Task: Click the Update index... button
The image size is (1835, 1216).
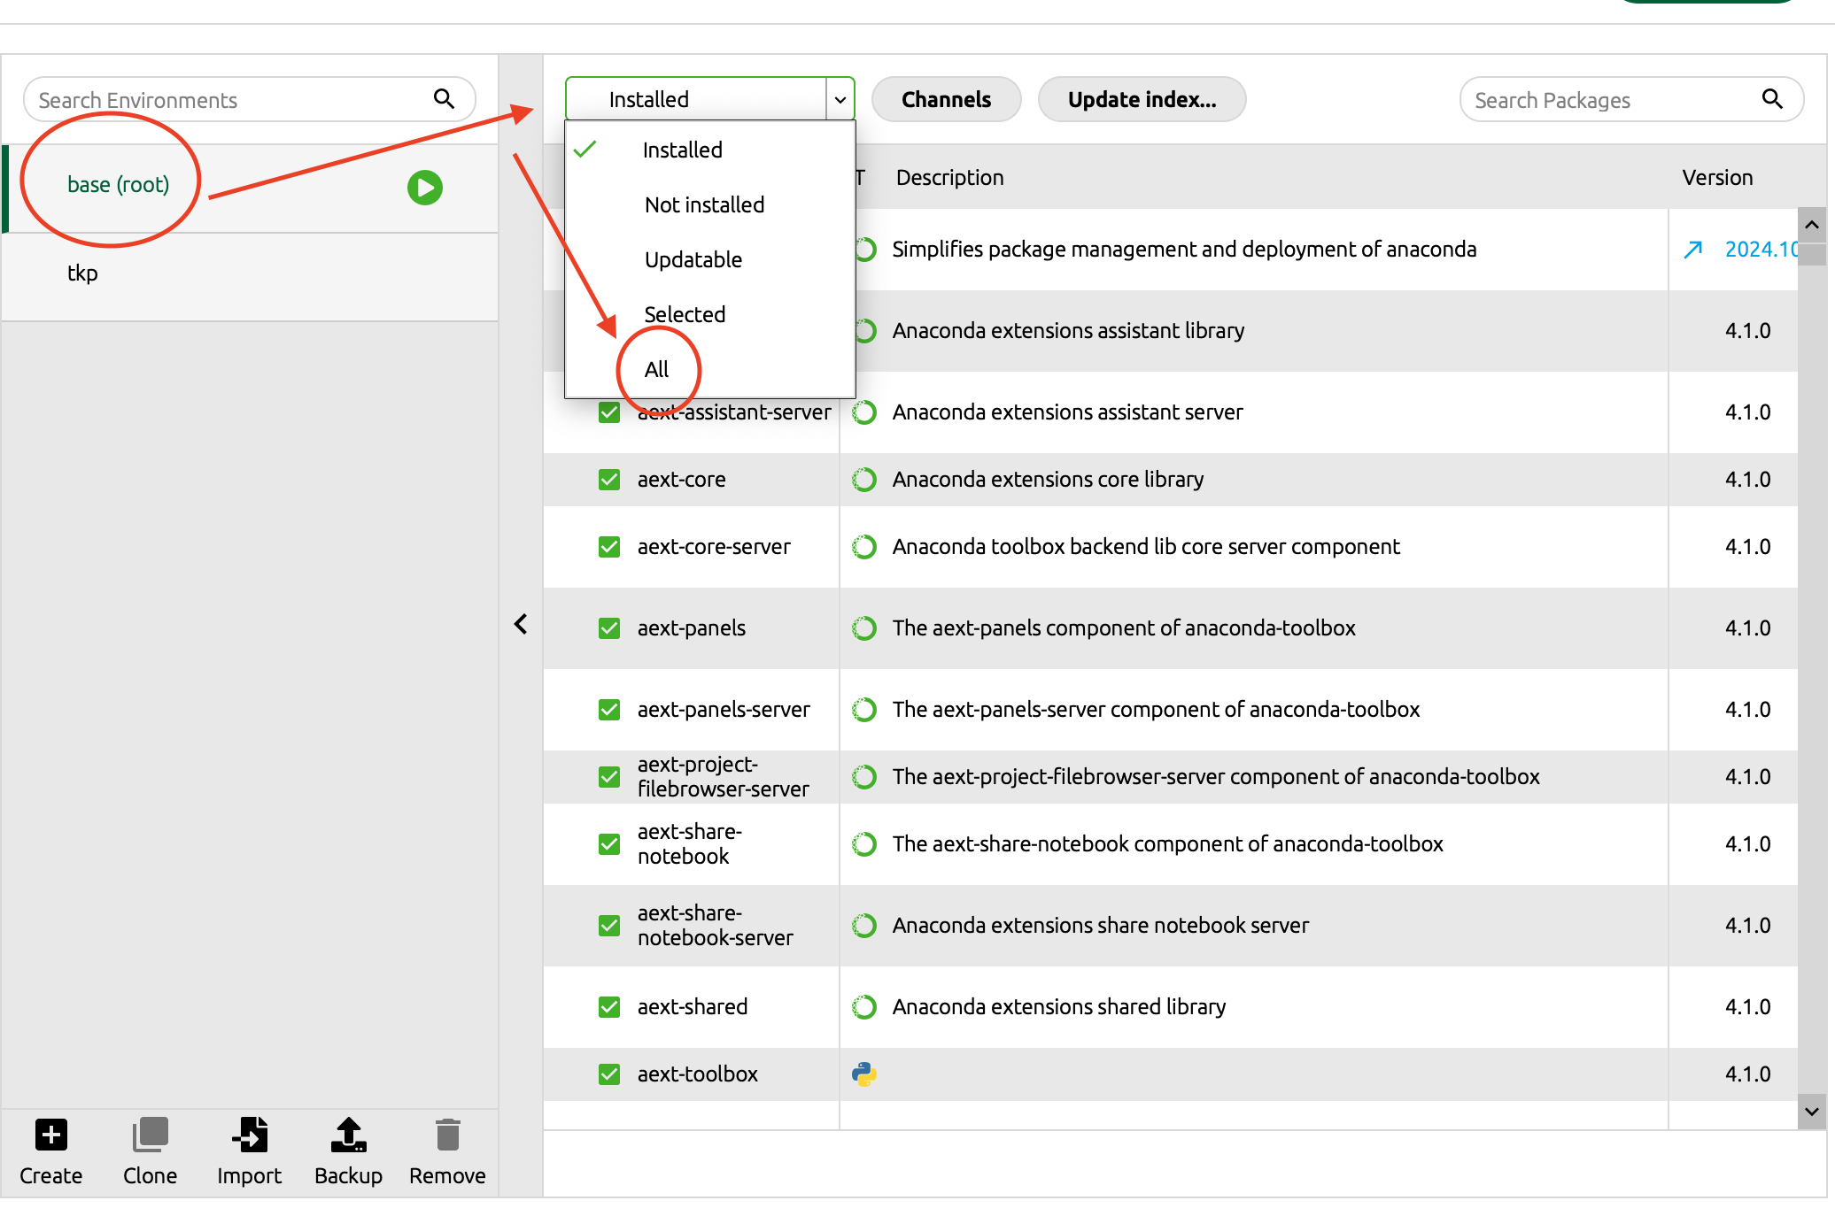Action: pyautogui.click(x=1142, y=99)
